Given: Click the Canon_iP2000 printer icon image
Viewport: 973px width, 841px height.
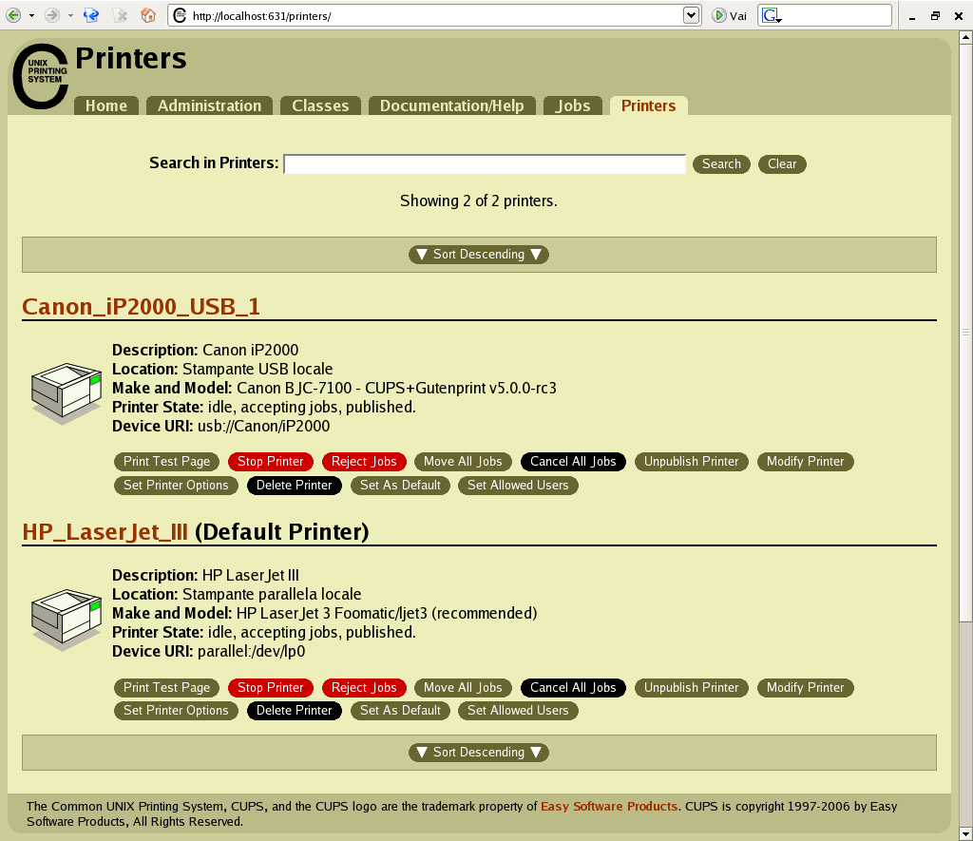Looking at the screenshot, I should coord(65,390).
